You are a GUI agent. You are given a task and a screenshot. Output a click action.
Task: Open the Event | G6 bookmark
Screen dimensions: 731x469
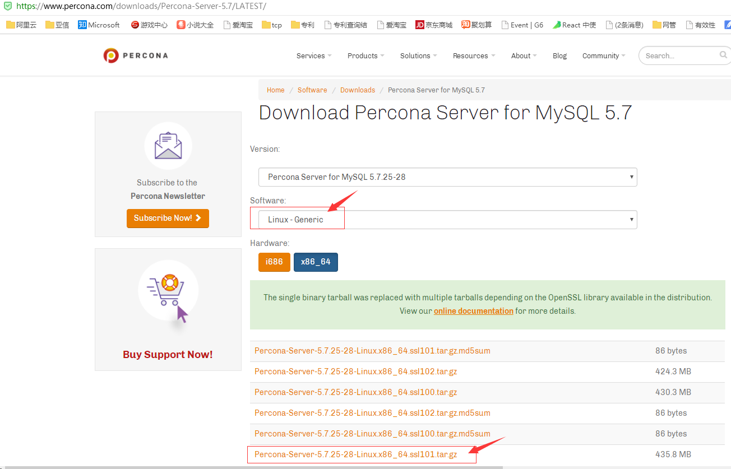[522, 25]
